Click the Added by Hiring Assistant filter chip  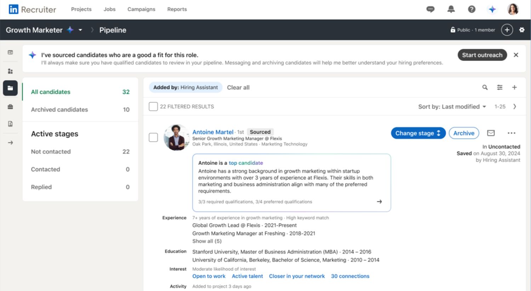(x=185, y=87)
